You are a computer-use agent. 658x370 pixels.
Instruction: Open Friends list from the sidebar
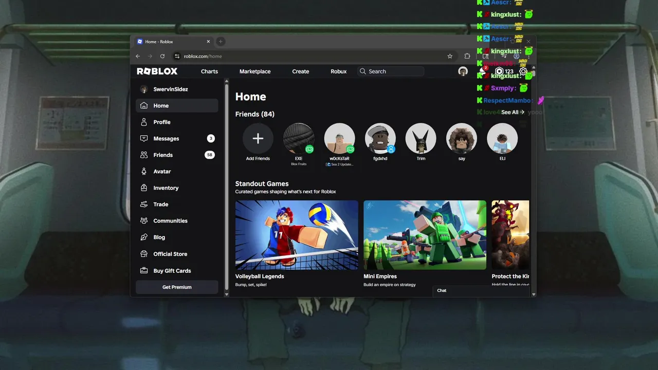click(177, 155)
